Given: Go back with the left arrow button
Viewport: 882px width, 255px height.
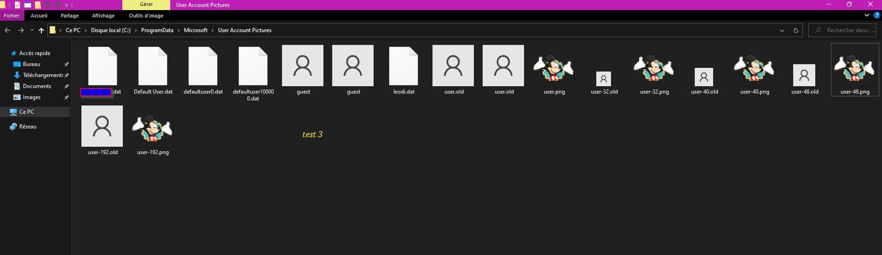Looking at the screenshot, I should click(7, 30).
